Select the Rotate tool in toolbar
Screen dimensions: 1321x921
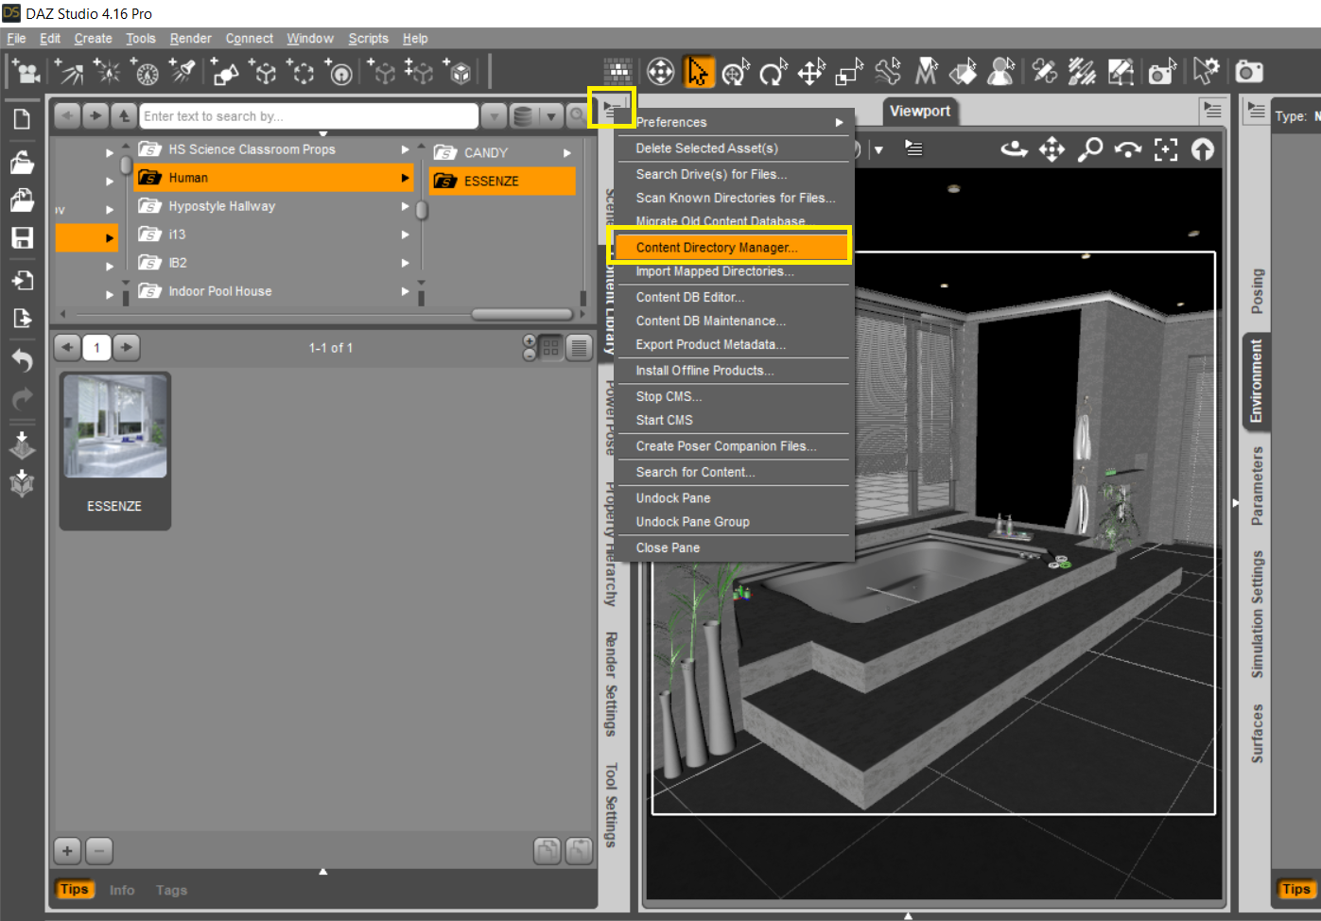(x=773, y=72)
